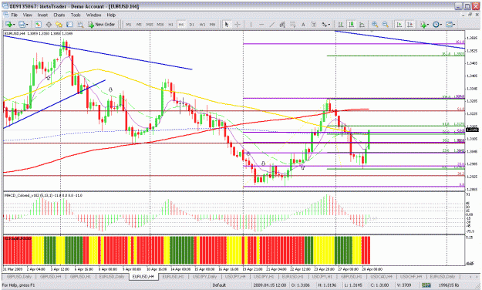
Task: Switch timeframe to M15
Action: tap(150, 25)
